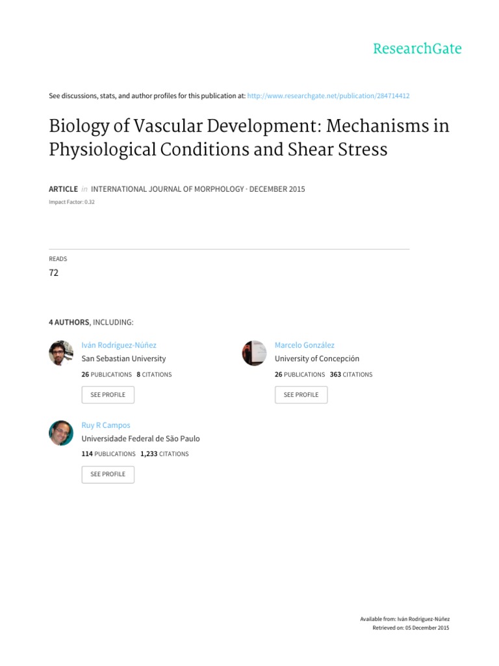Click the Impact Factor 0.32 text
Image resolution: width=499 pixels, height=666 pixels.
[x=72, y=202]
